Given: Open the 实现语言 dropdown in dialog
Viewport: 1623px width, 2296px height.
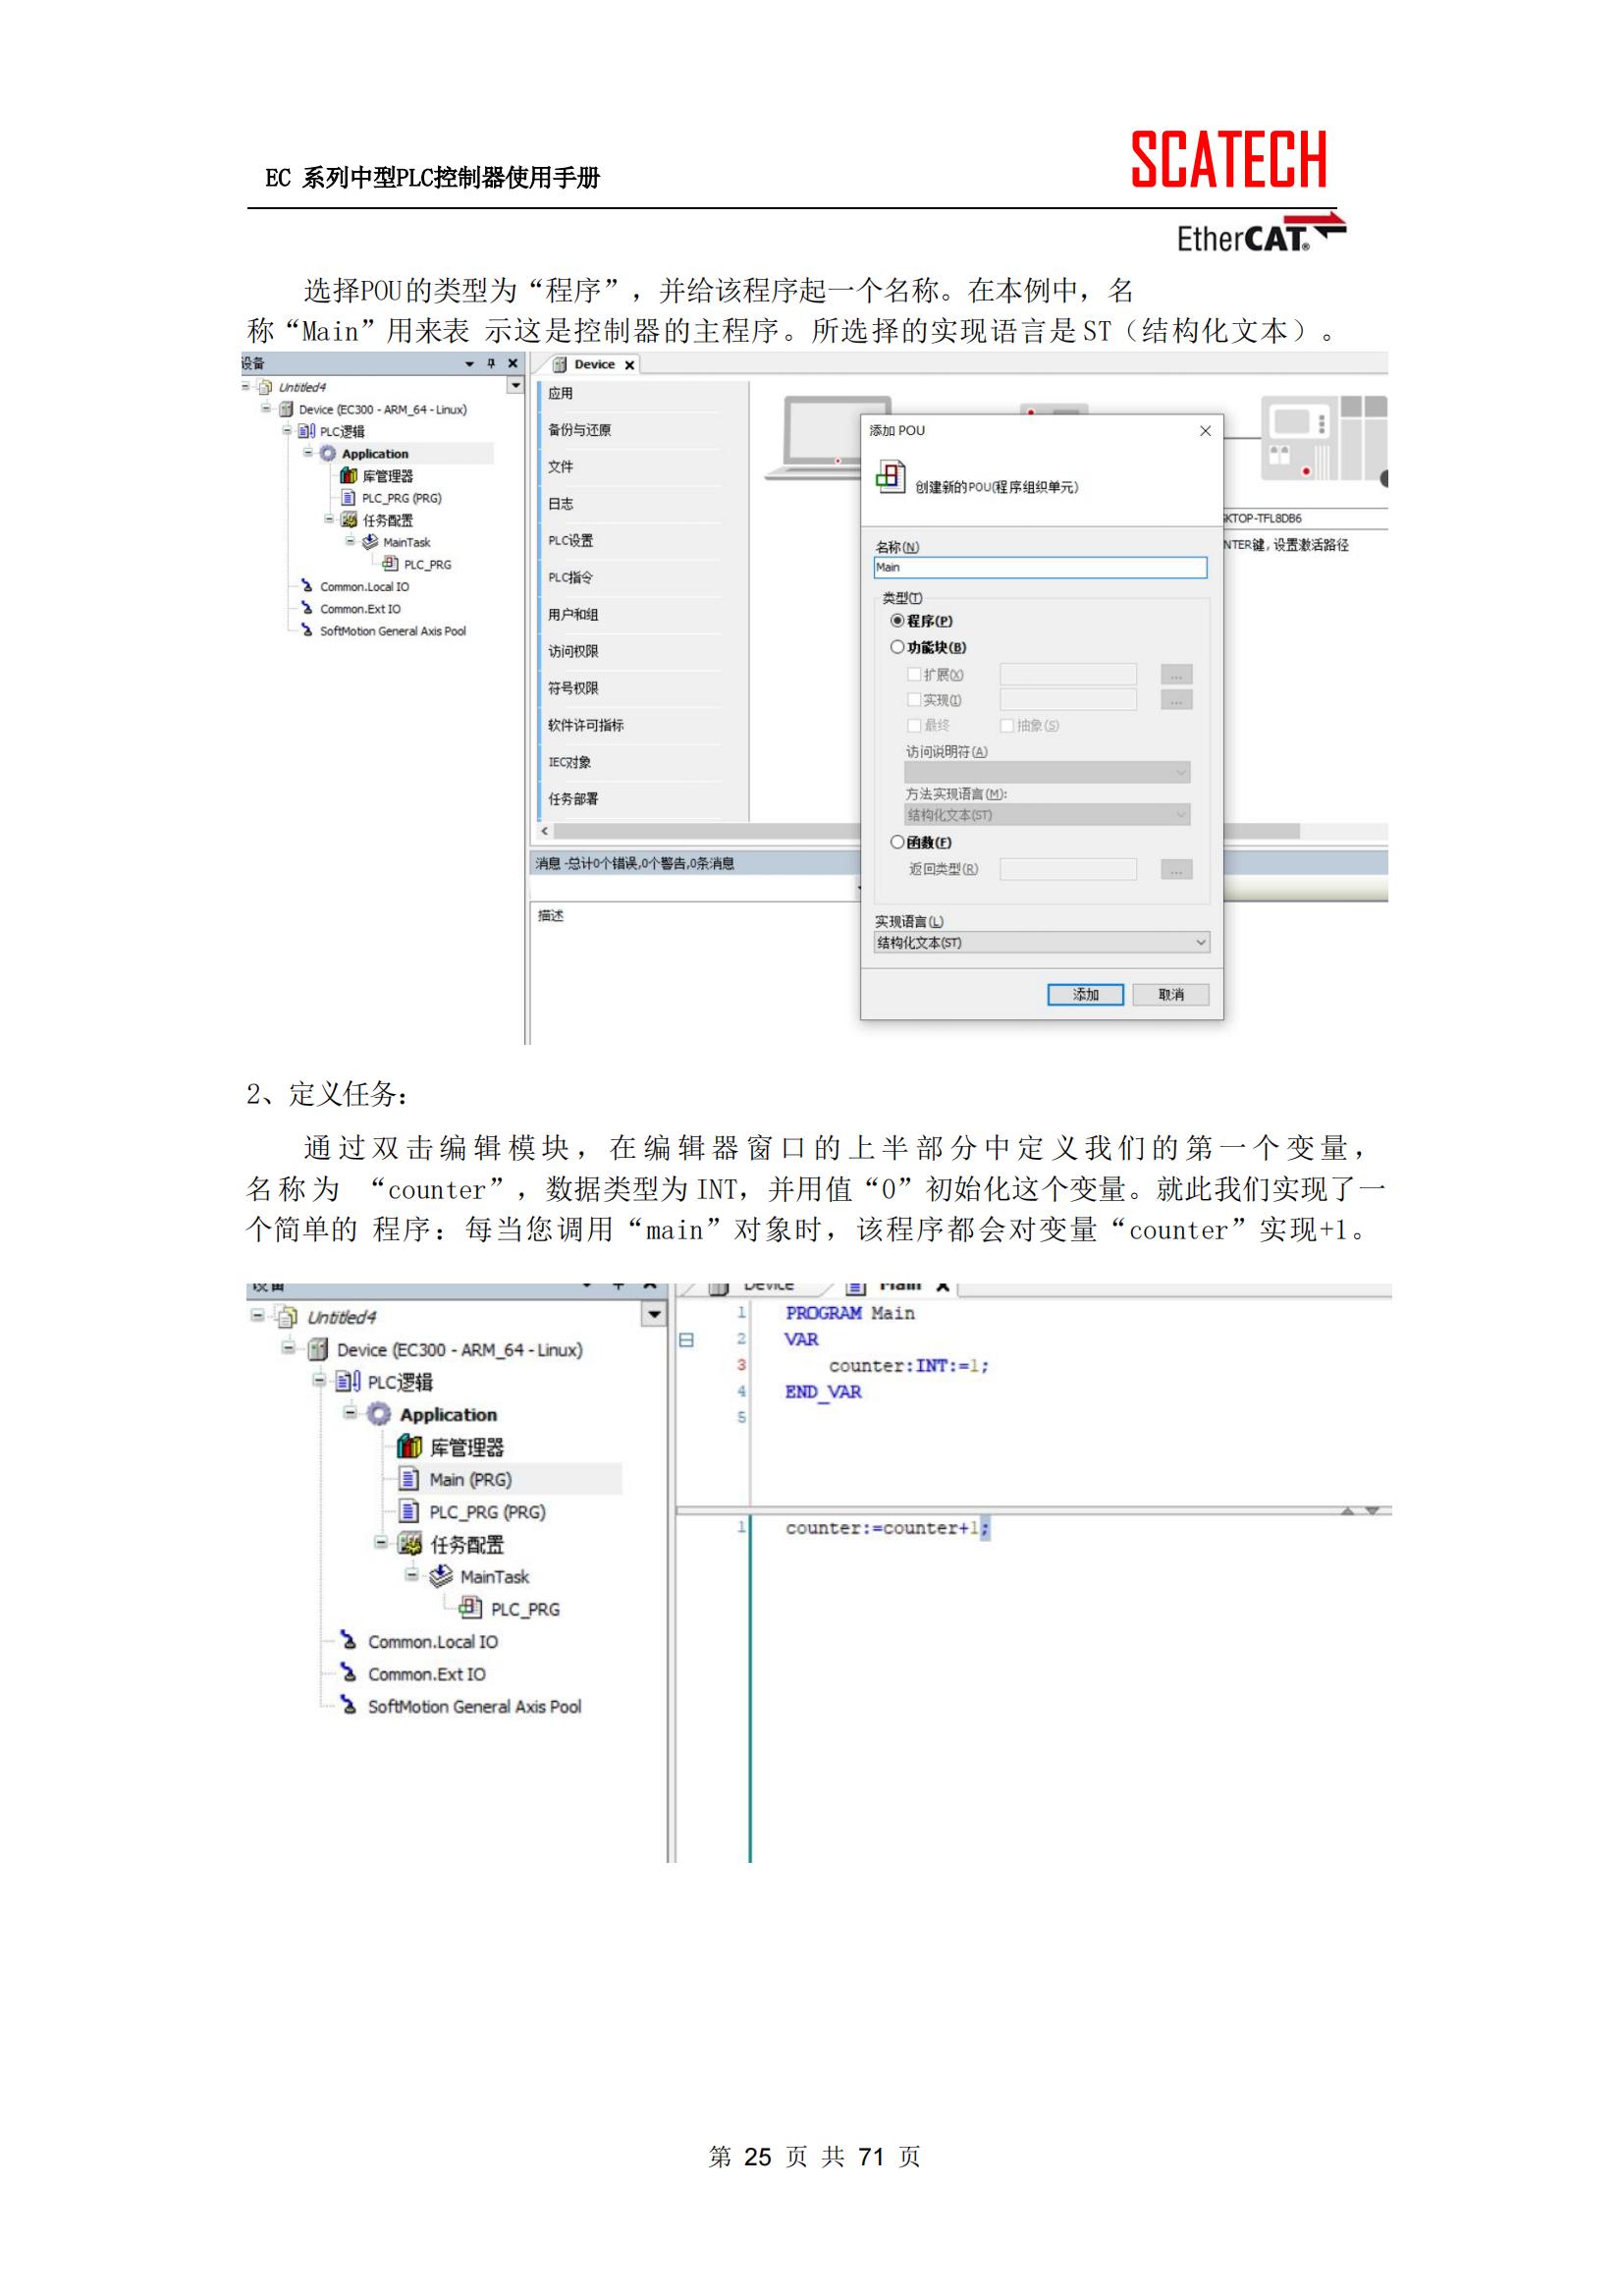Looking at the screenshot, I should coord(1041,943).
